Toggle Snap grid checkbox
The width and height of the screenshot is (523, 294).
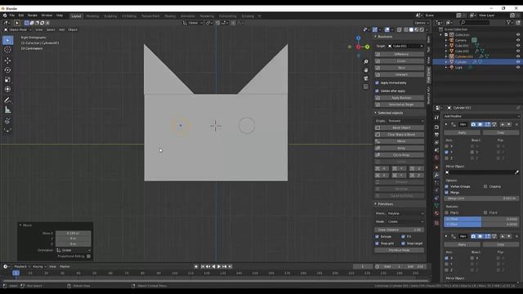pyautogui.click(x=378, y=243)
